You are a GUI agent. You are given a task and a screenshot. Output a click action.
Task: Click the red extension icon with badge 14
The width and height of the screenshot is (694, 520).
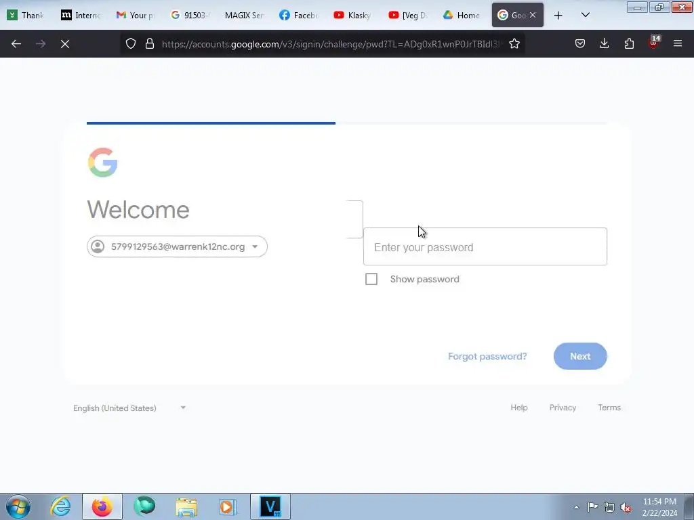click(x=654, y=43)
